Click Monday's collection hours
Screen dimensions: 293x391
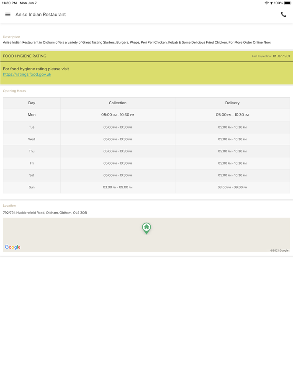(x=118, y=115)
